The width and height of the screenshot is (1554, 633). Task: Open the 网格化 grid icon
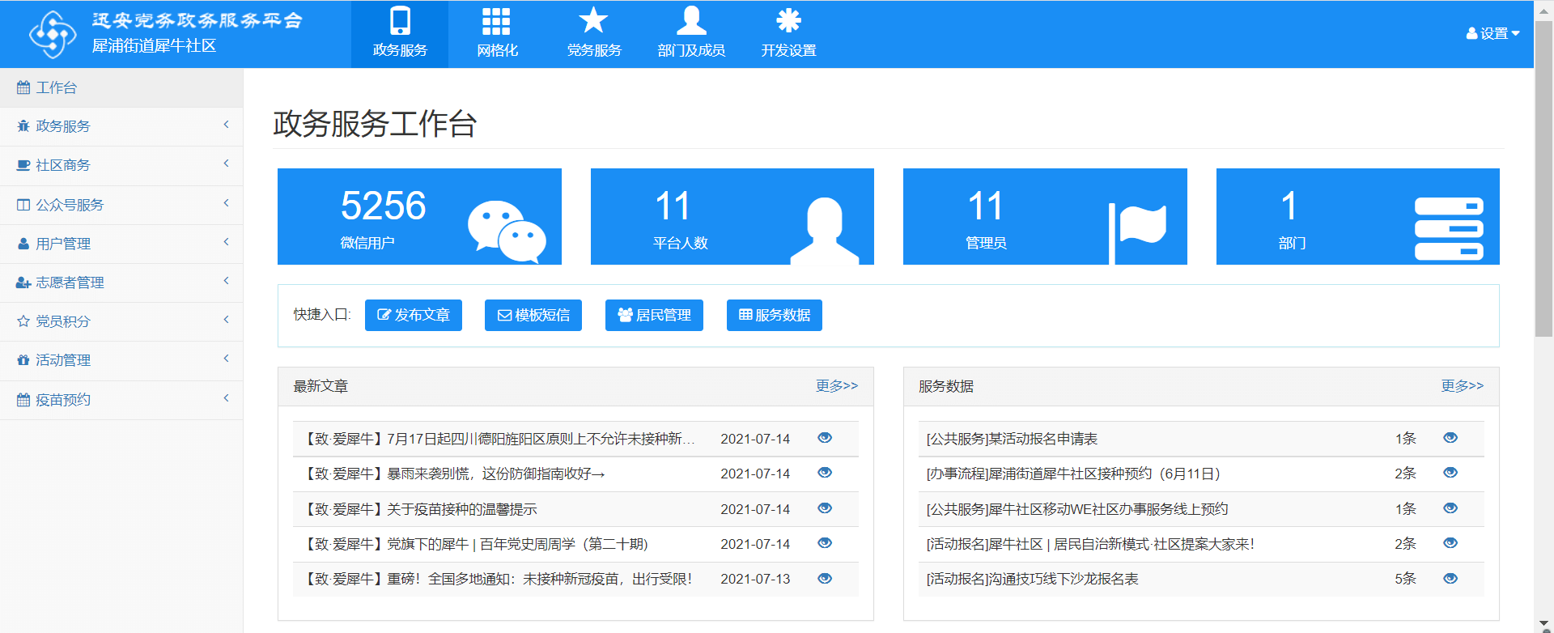496,21
